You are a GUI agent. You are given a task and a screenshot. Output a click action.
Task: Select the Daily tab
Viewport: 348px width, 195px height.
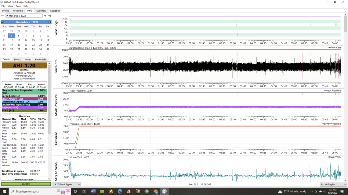coord(30,11)
